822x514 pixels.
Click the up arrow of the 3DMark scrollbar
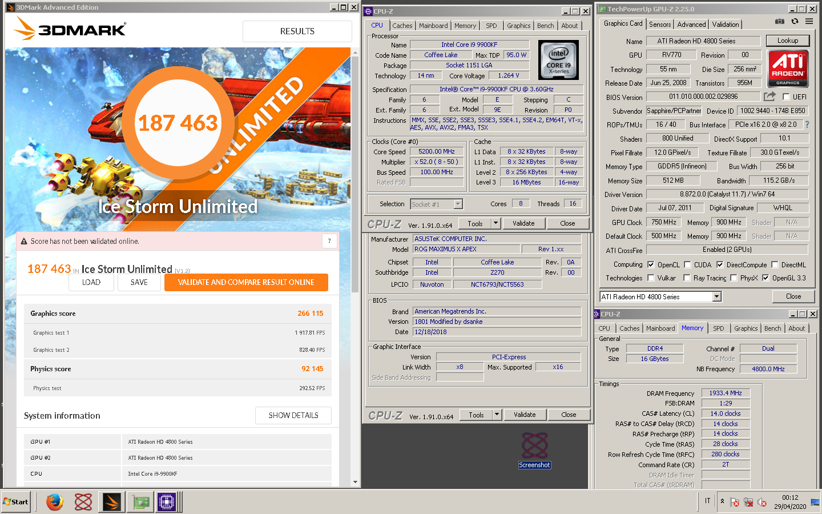tap(355, 53)
